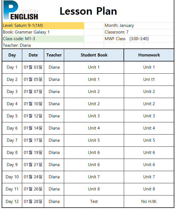Viewport: 176px width, 209px height.
Task: Click Unit 3 in Student Book column
Action: [x=94, y=116]
